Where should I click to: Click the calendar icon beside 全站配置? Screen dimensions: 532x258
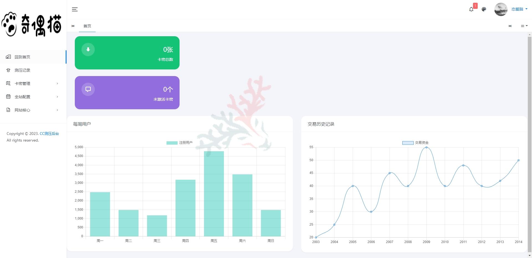click(x=8, y=97)
